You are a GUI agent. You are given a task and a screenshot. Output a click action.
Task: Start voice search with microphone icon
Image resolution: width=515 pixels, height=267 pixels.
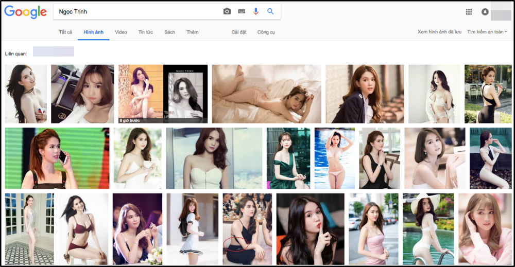coord(256,11)
